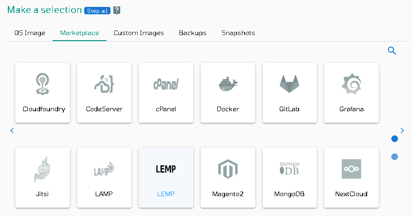Choose the CodeServer app card
Screen dimensions: 412x216
tap(105, 92)
